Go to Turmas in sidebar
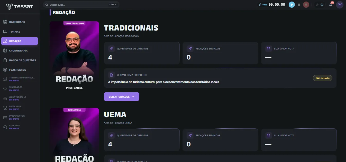Viewport: 346px width, 162px height. click(x=20, y=32)
